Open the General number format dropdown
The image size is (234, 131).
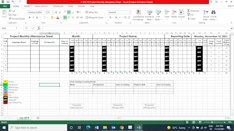pos(129,12)
